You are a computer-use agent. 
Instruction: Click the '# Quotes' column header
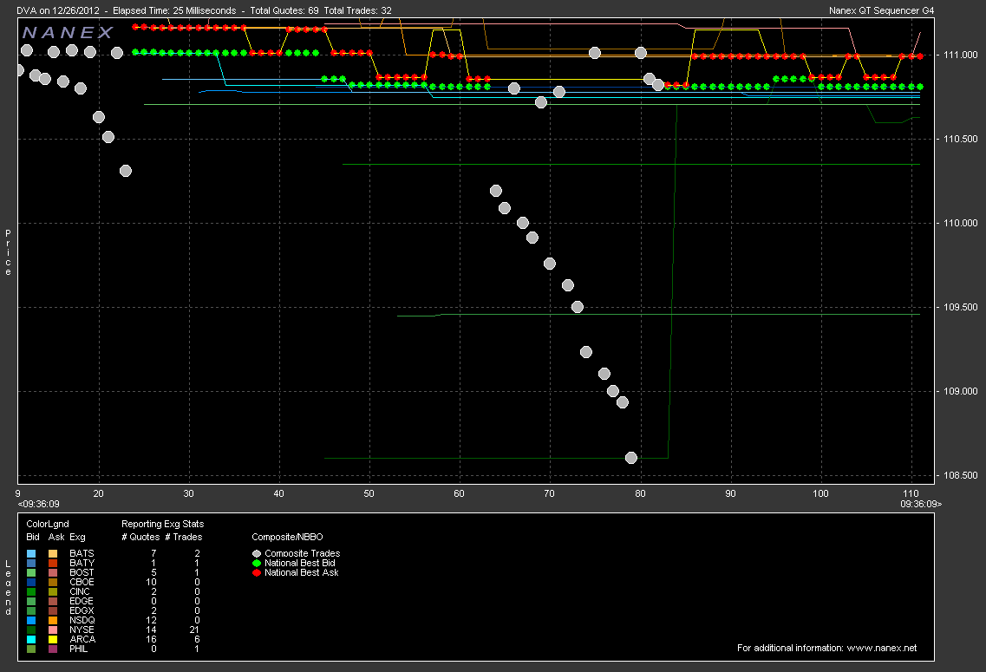140,538
